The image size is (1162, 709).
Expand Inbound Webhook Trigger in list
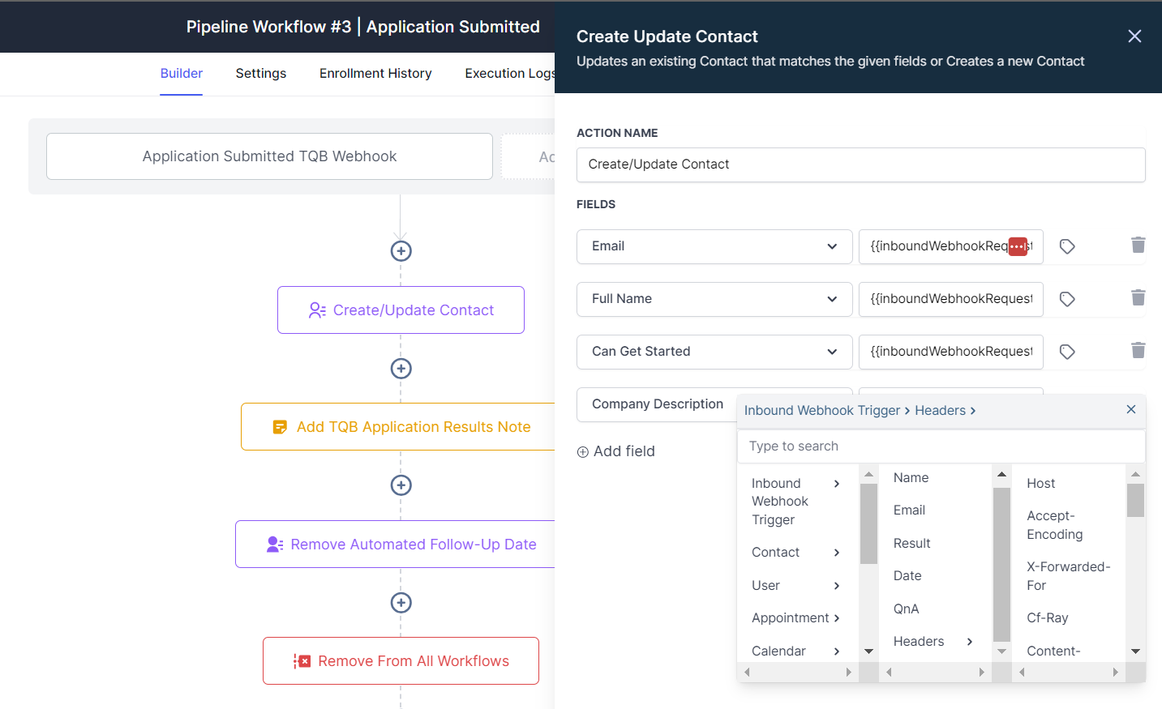(796, 502)
